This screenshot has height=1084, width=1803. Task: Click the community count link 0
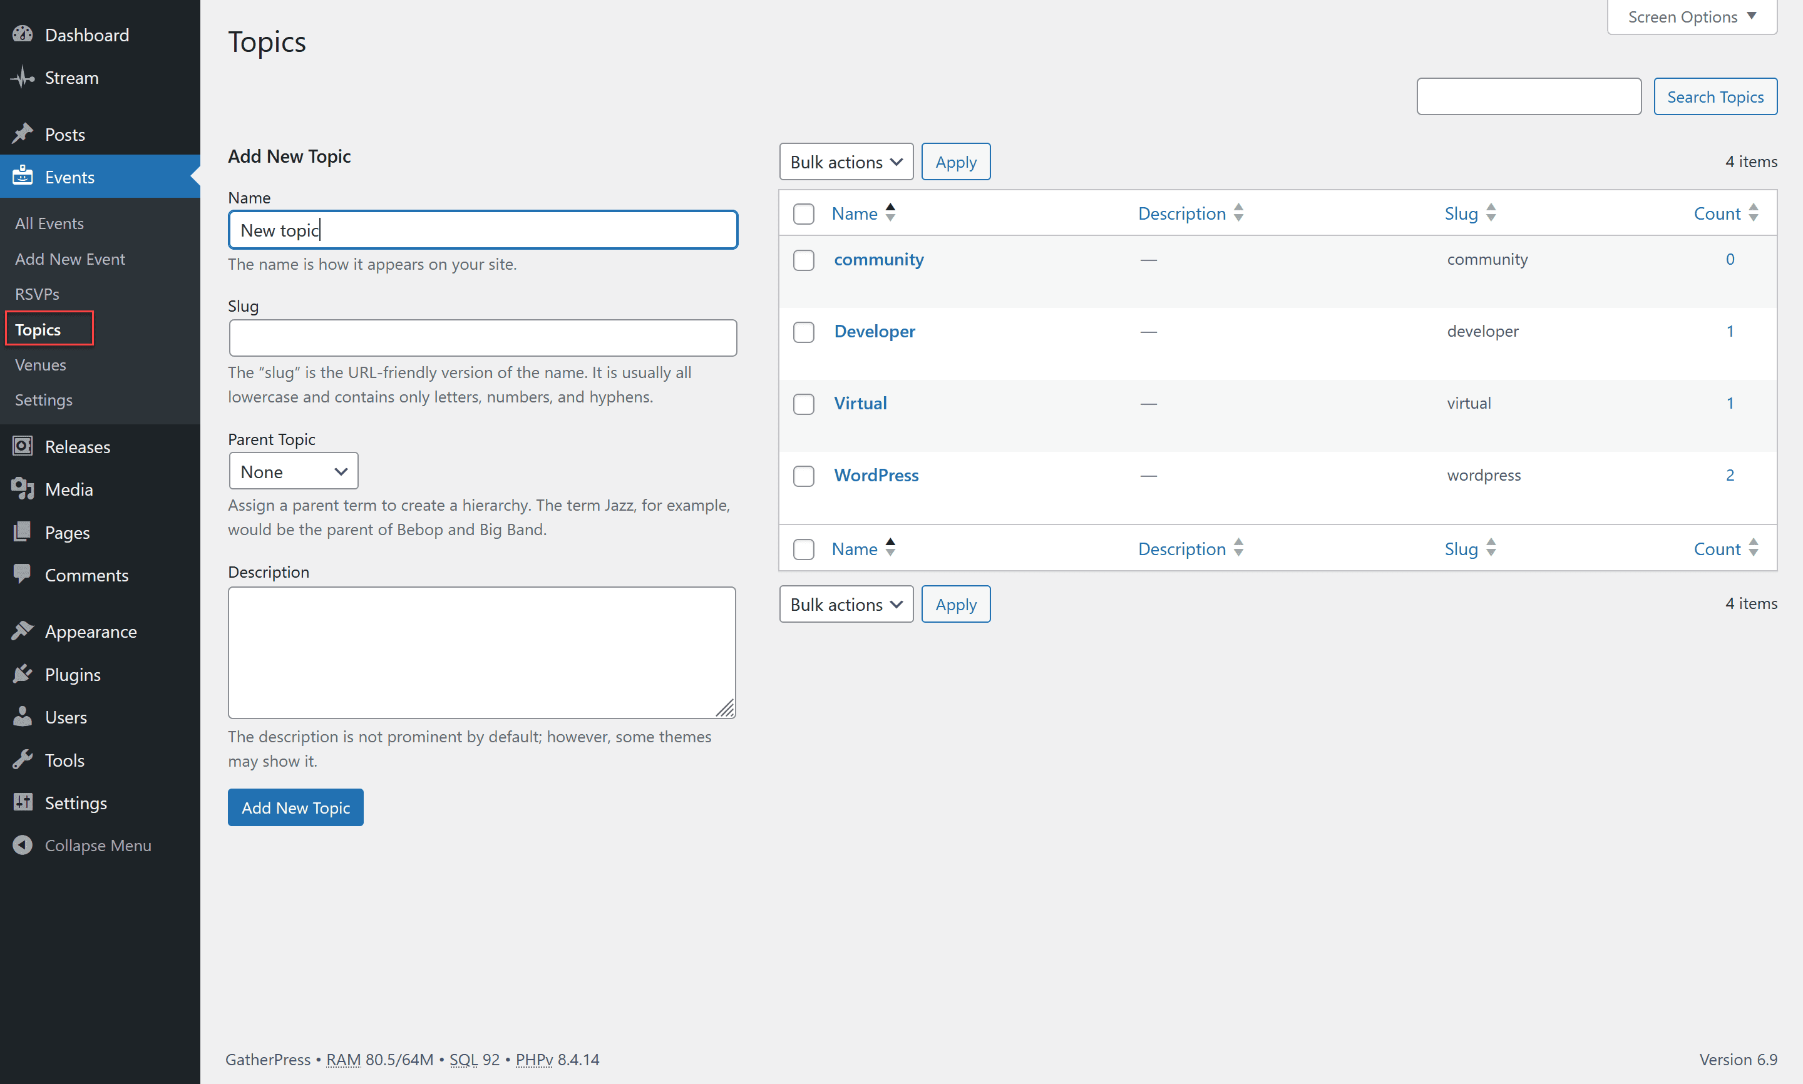[x=1730, y=259]
